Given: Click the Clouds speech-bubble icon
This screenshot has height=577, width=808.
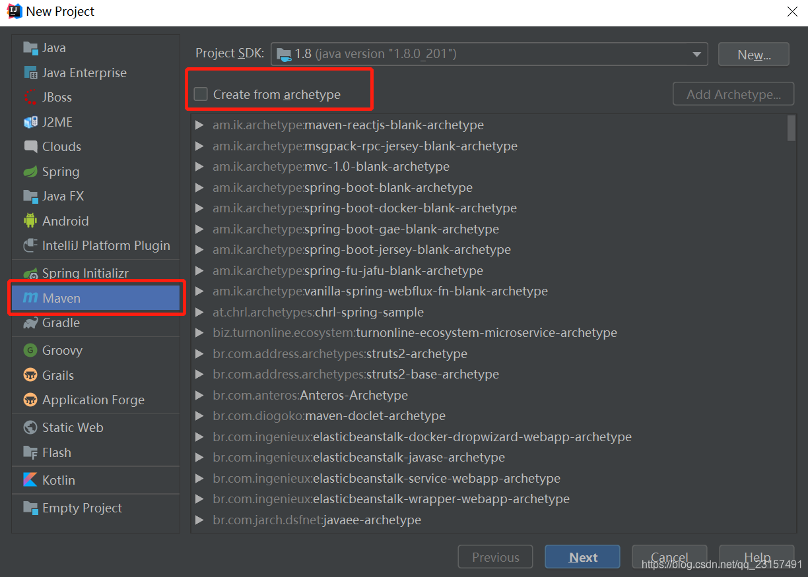Looking at the screenshot, I should tap(30, 146).
